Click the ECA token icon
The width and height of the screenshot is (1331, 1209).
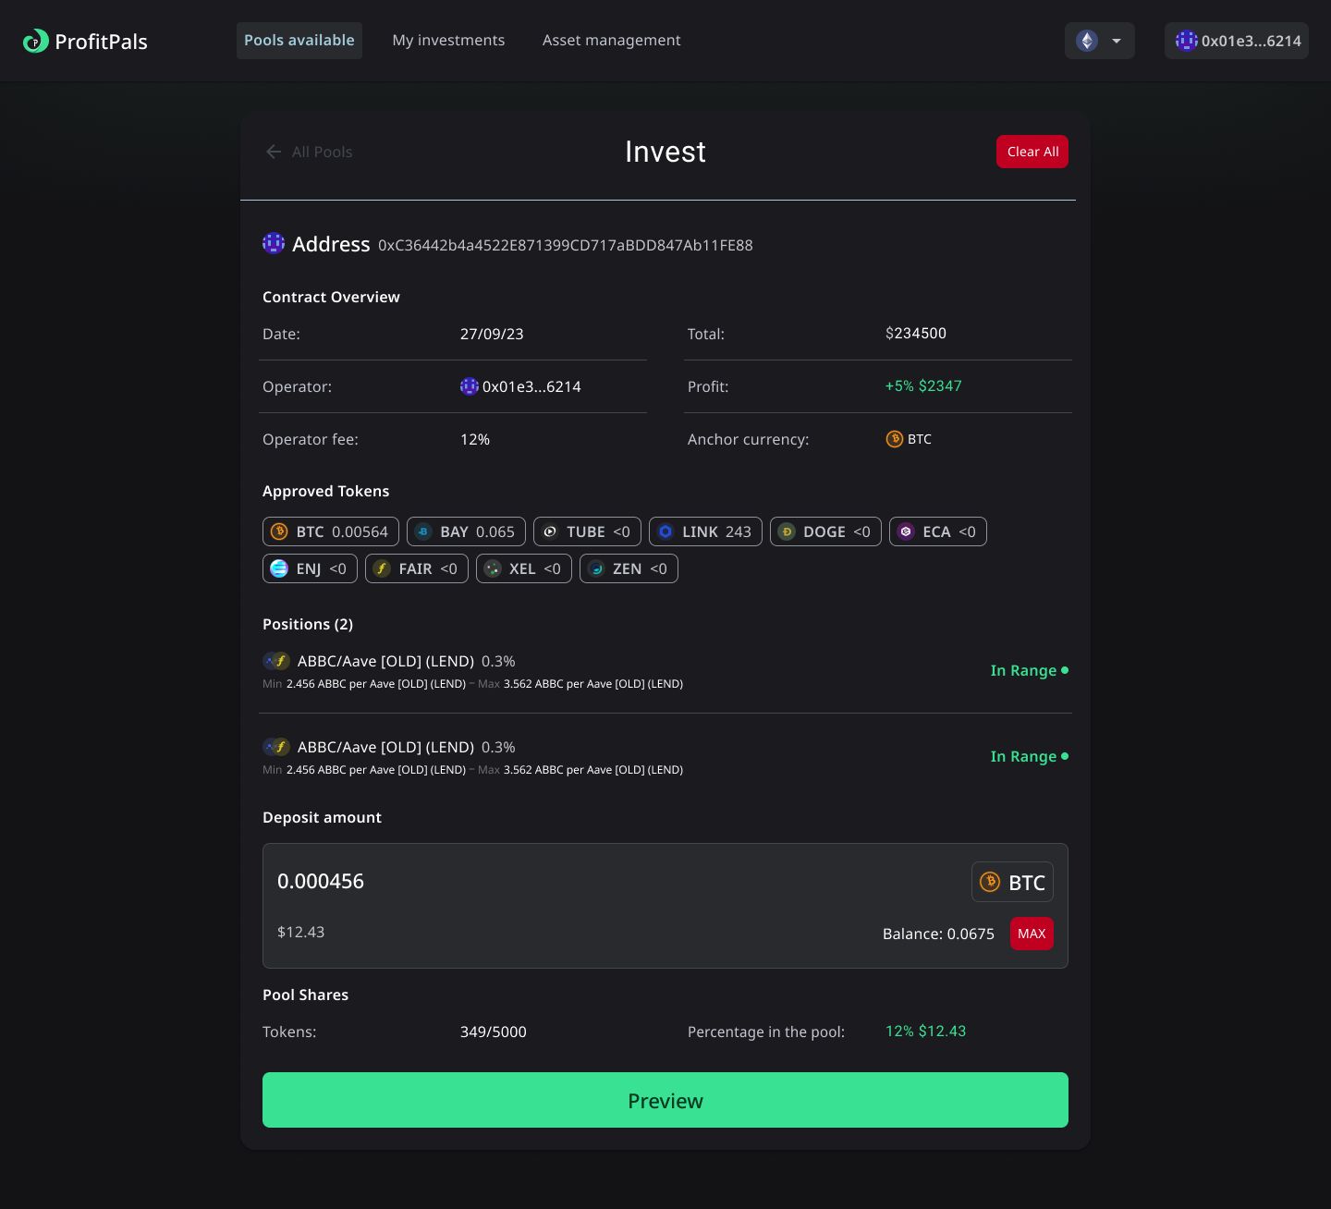click(906, 531)
